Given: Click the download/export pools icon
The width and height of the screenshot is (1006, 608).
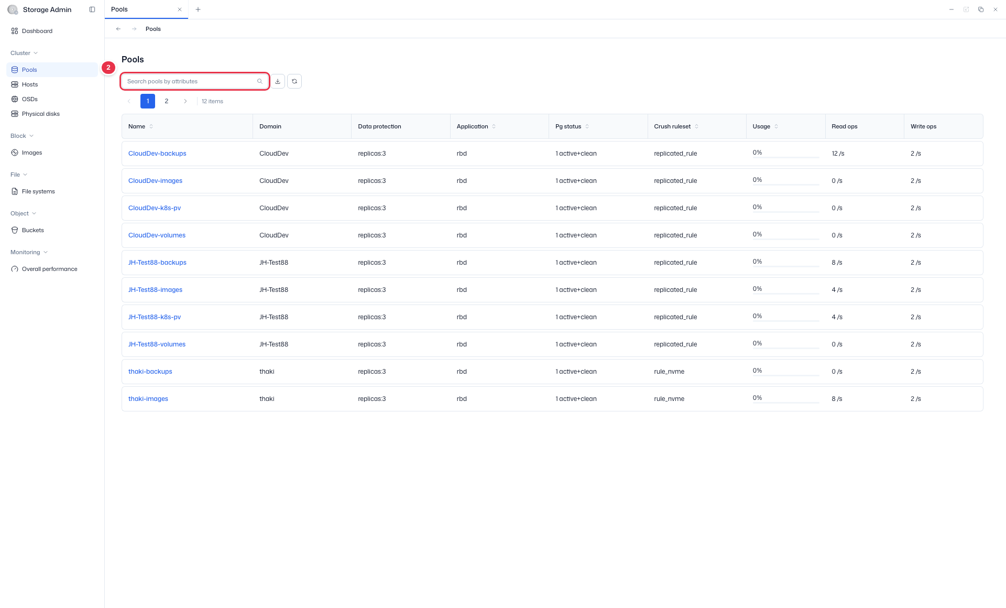Looking at the screenshot, I should tap(278, 81).
